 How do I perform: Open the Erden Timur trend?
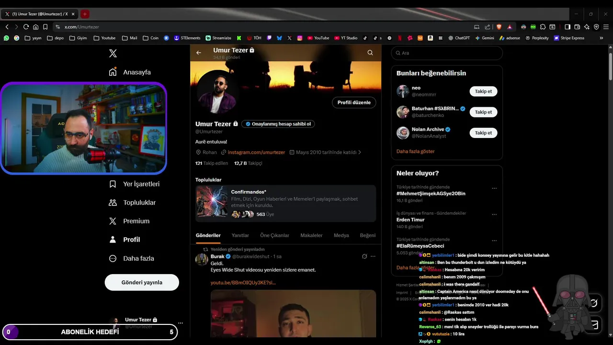pyautogui.click(x=410, y=219)
